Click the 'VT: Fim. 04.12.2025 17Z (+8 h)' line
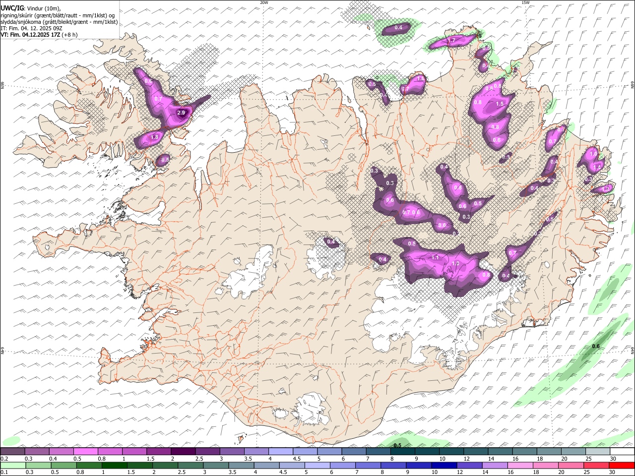The width and height of the screenshot is (635, 476). 39,35
